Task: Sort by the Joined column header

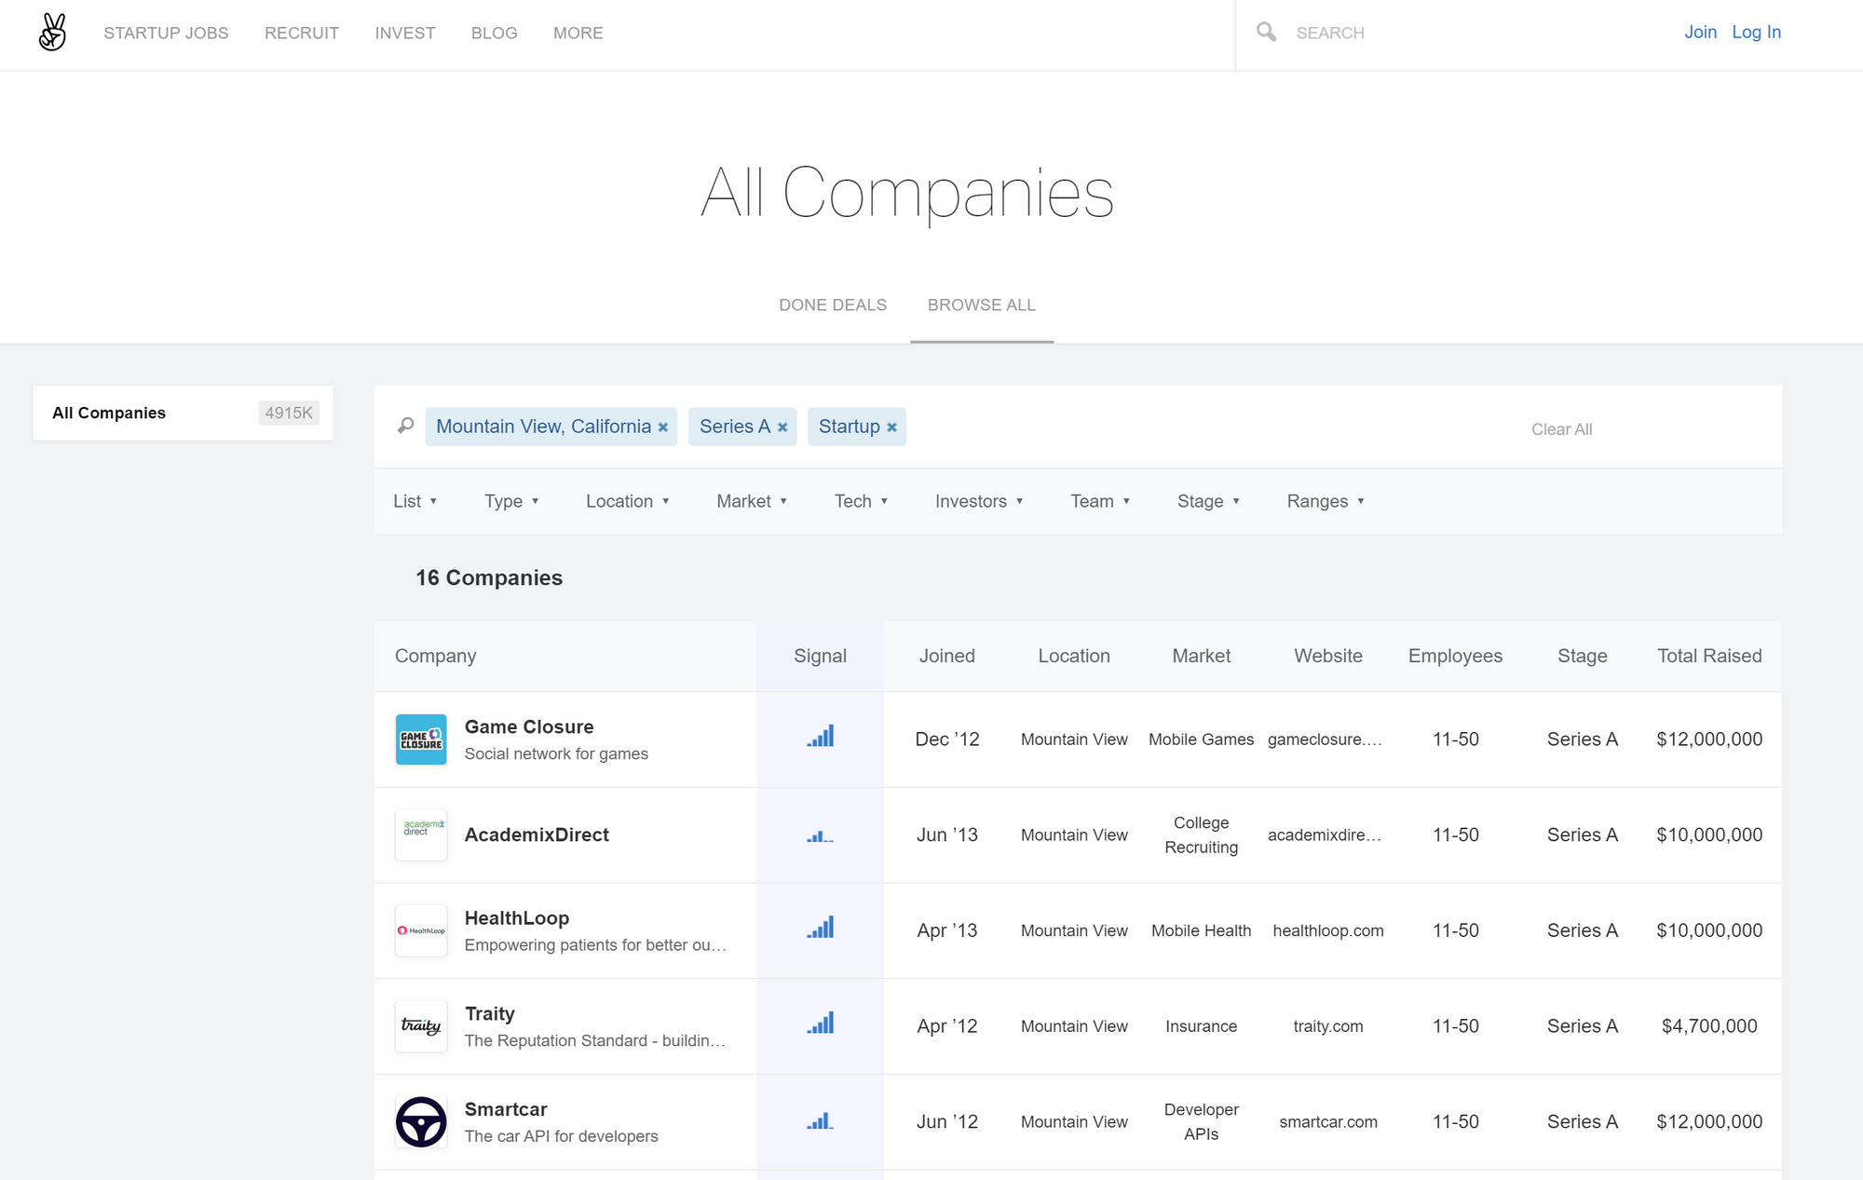Action: coord(947,656)
